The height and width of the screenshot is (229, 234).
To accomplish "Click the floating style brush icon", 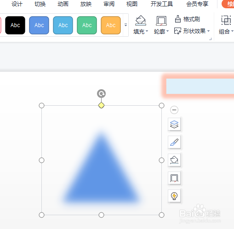I will point(174,142).
